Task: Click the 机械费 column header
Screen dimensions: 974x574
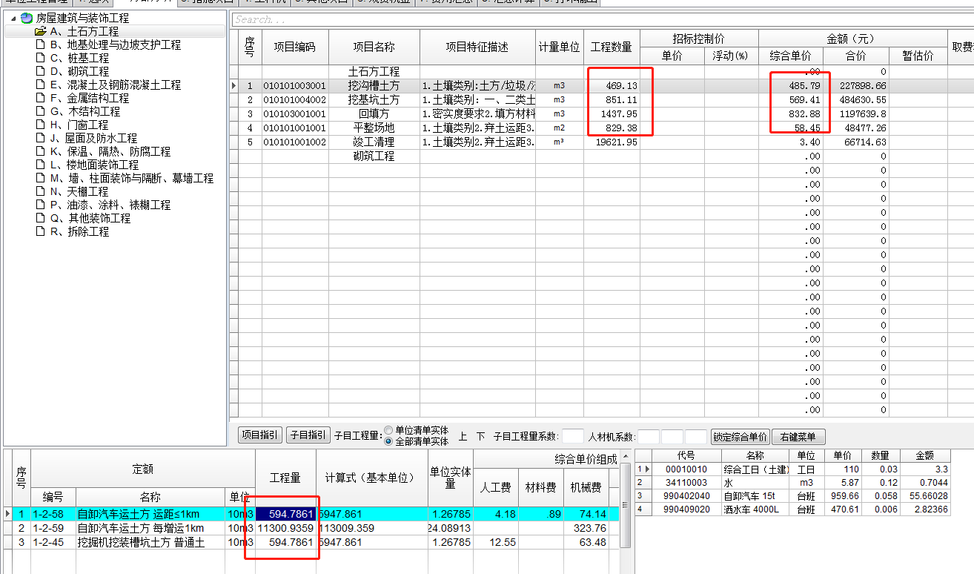Action: click(x=586, y=487)
